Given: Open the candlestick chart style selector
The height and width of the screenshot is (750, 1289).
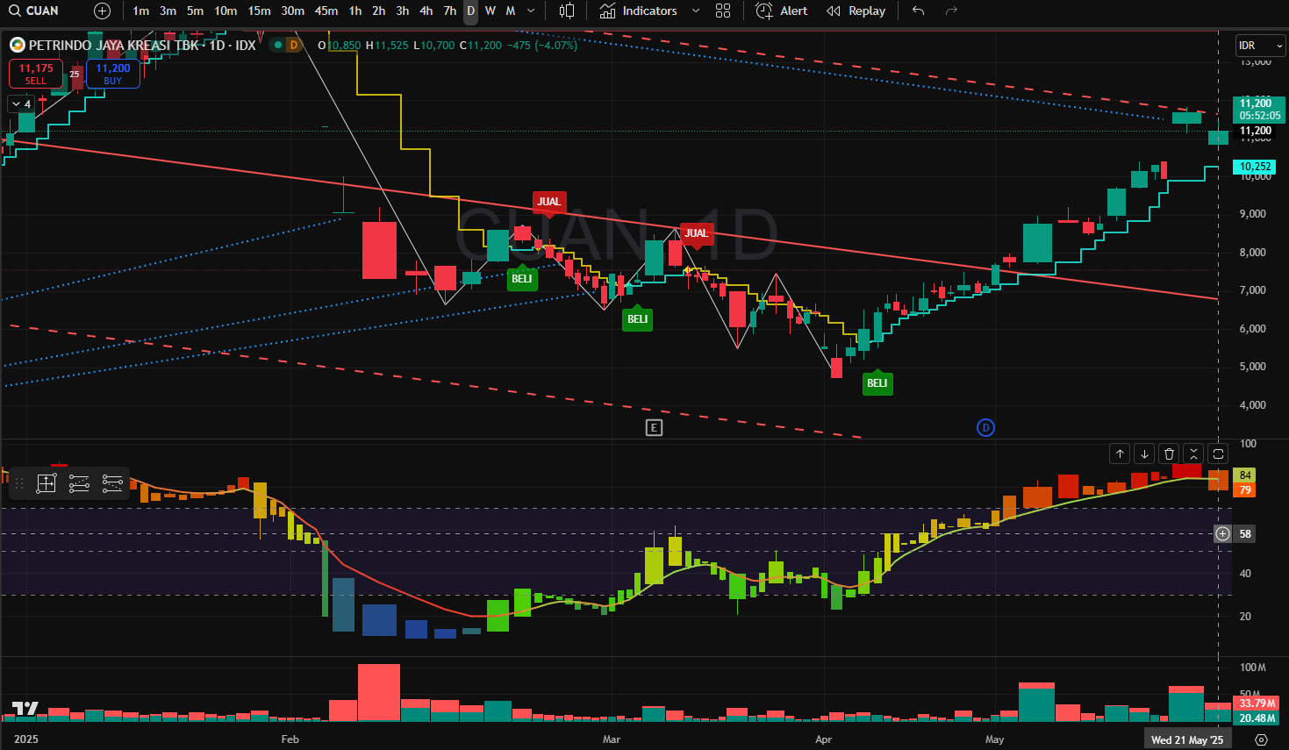Looking at the screenshot, I should point(567,11).
